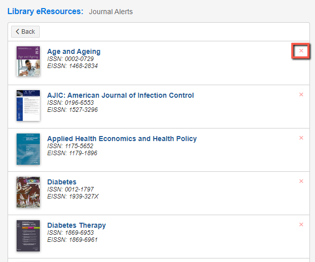Click the back chevron arrow icon
Screen dimensions: 315x262
(x=18, y=32)
